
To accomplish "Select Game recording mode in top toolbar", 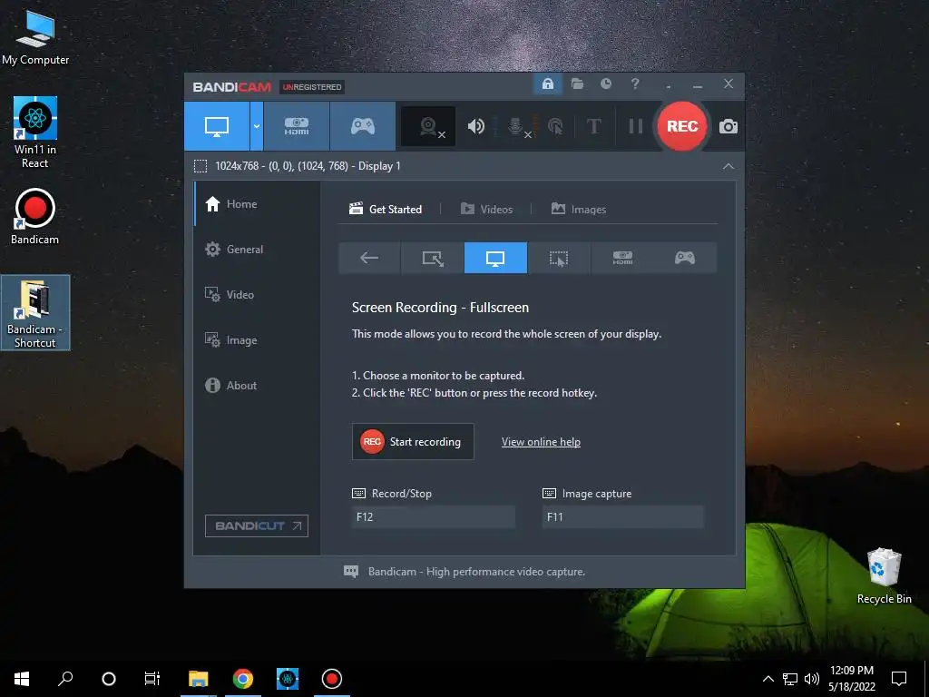I will click(x=363, y=126).
